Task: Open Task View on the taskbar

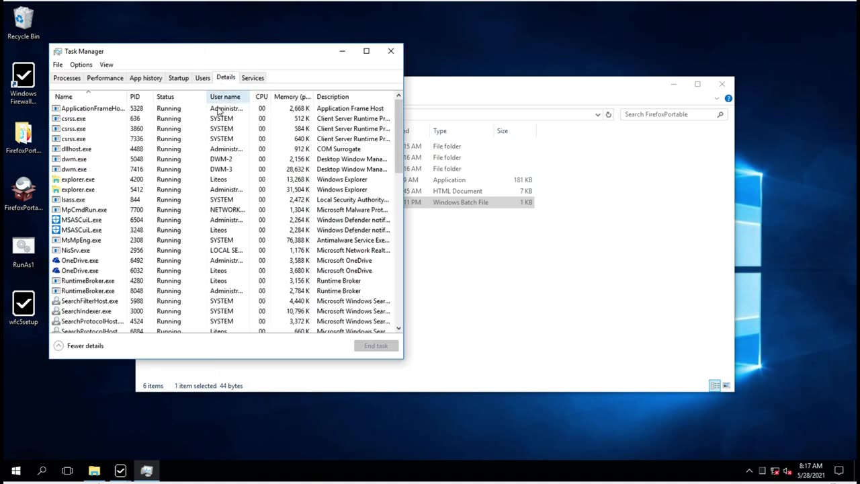Action: [67, 471]
